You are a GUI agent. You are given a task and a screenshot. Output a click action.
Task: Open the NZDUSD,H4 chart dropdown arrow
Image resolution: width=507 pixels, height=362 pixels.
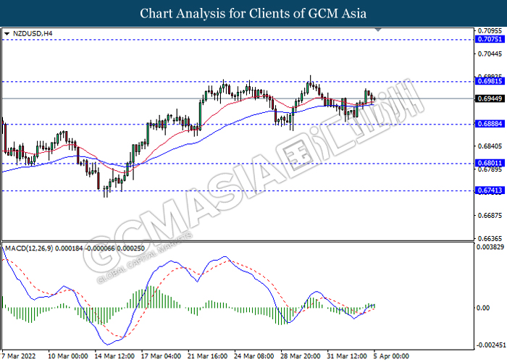coord(7,33)
